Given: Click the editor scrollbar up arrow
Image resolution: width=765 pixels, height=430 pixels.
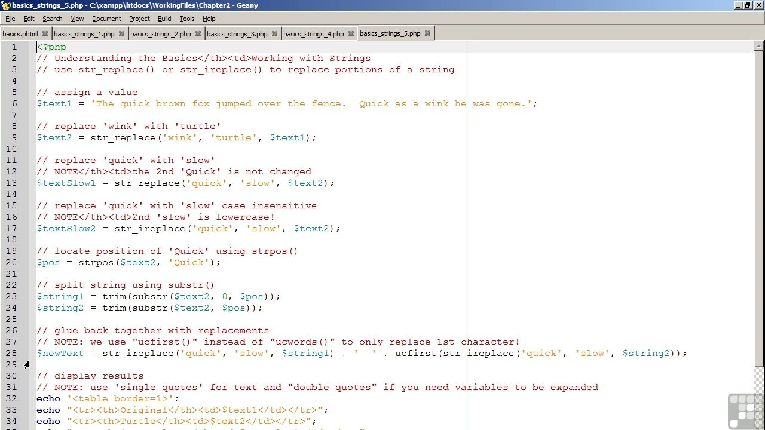Looking at the screenshot, I should (x=759, y=46).
